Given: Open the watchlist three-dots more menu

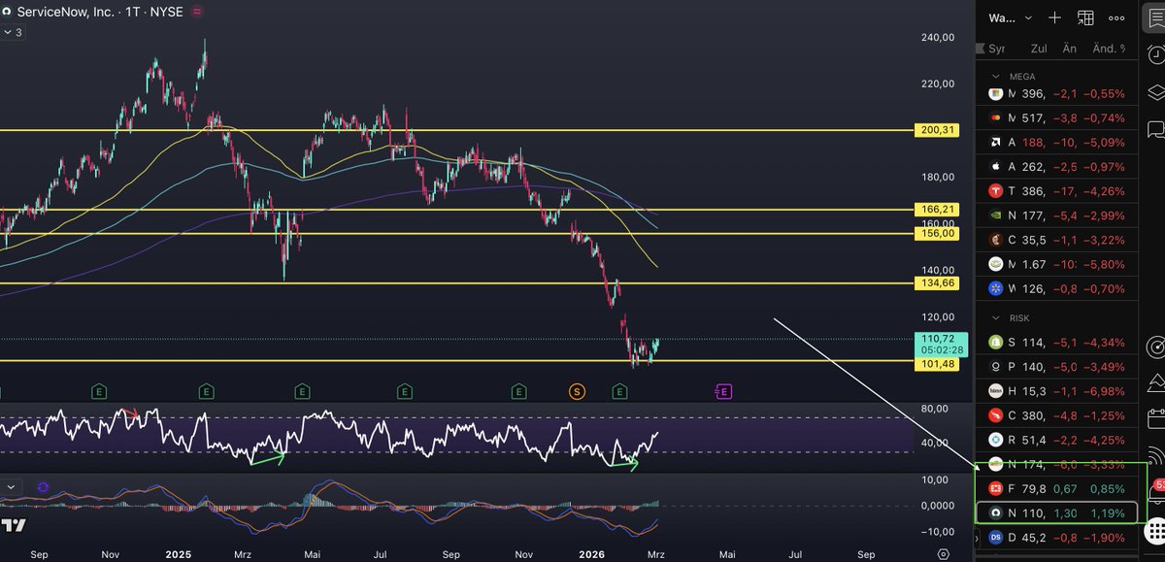Looking at the screenshot, I should (x=1116, y=17).
